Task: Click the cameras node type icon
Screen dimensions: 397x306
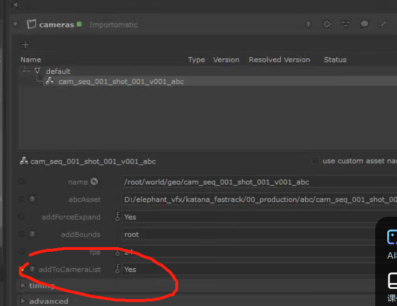Action: [x=32, y=25]
